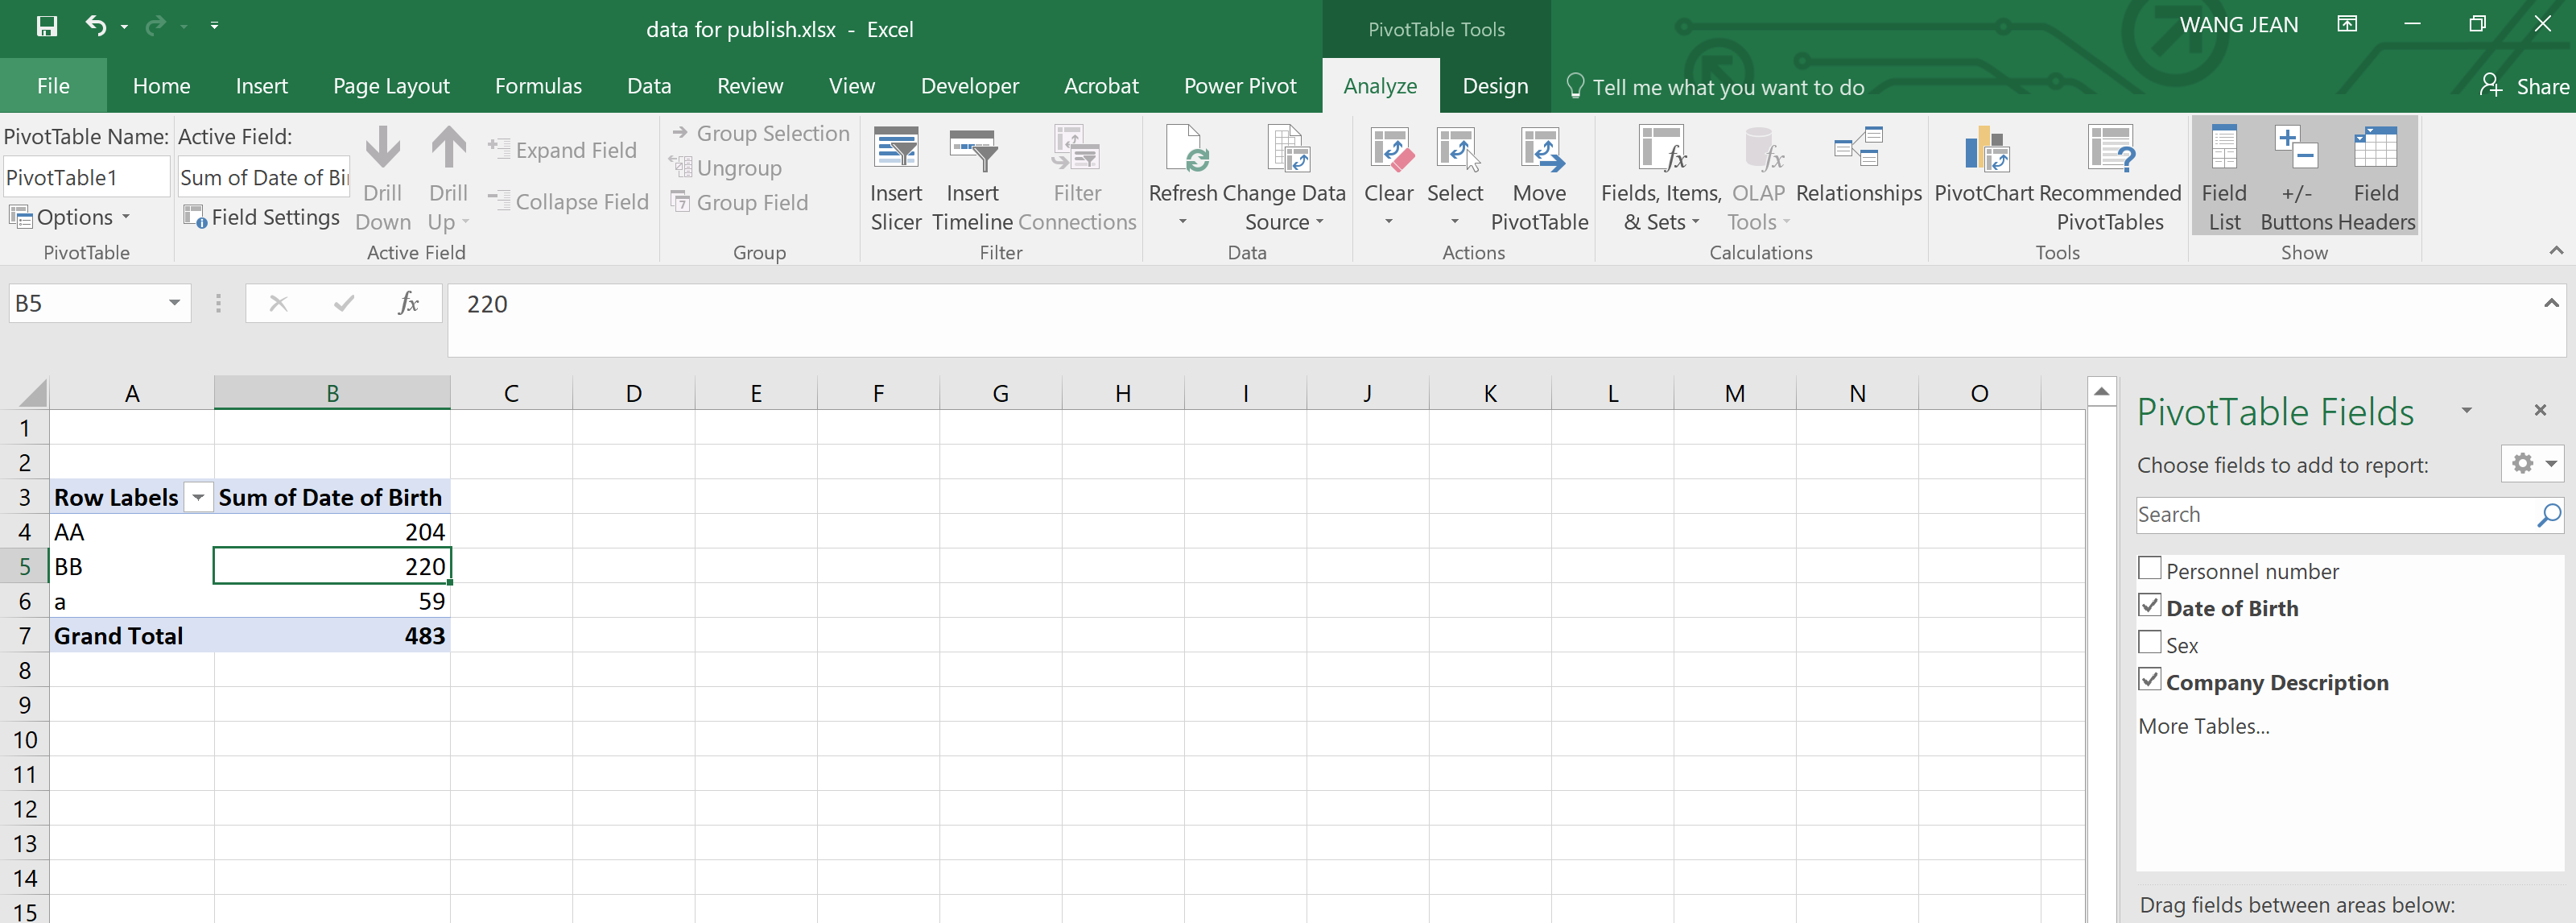2576x923 pixels.
Task: Open Field Settings
Action: tap(262, 217)
